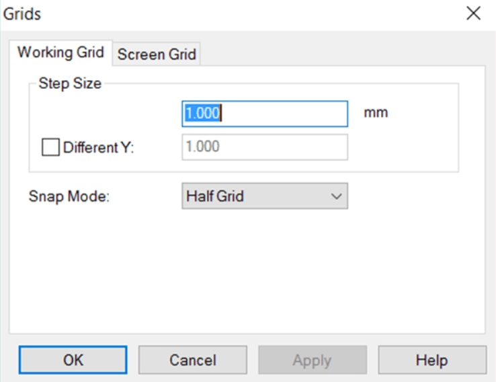The width and height of the screenshot is (496, 382).
Task: Click the 'Step Size' group heading
Action: pos(70,84)
